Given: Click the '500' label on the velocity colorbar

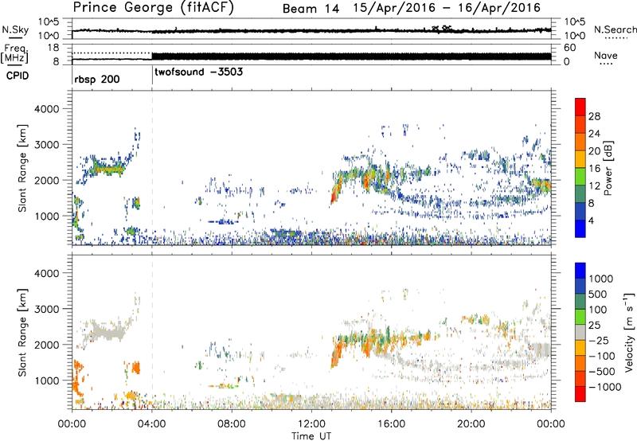Looking at the screenshot, I should (597, 295).
